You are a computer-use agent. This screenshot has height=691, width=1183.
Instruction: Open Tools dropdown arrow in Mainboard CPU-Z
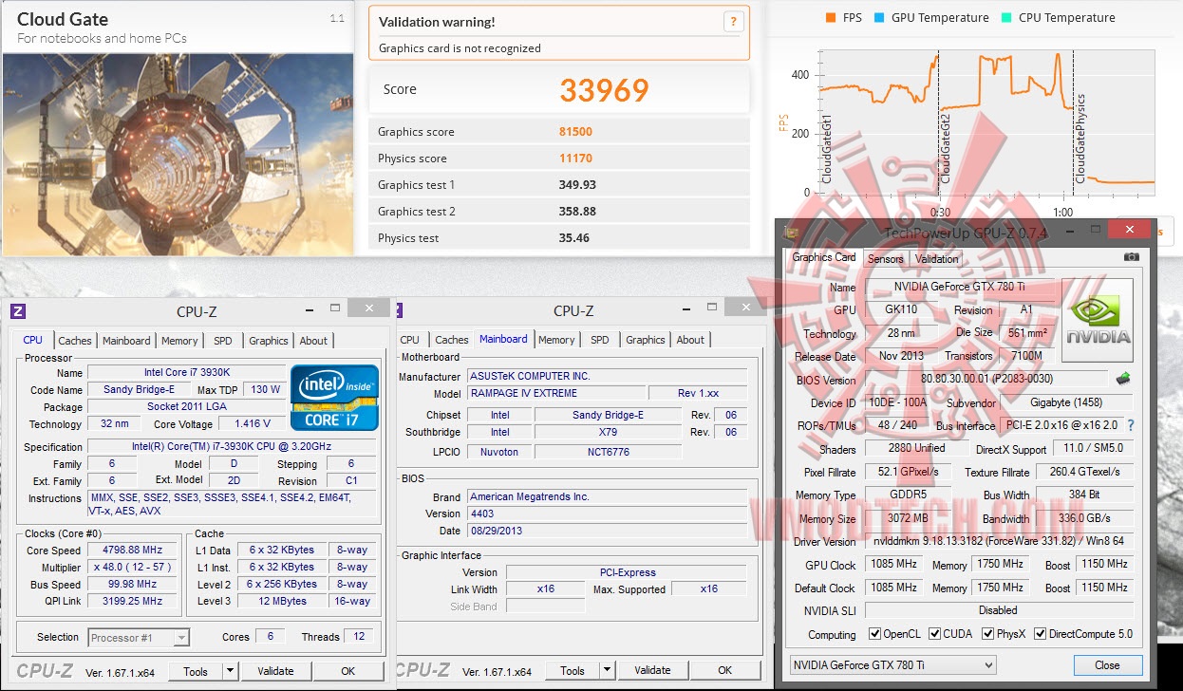[x=607, y=670]
